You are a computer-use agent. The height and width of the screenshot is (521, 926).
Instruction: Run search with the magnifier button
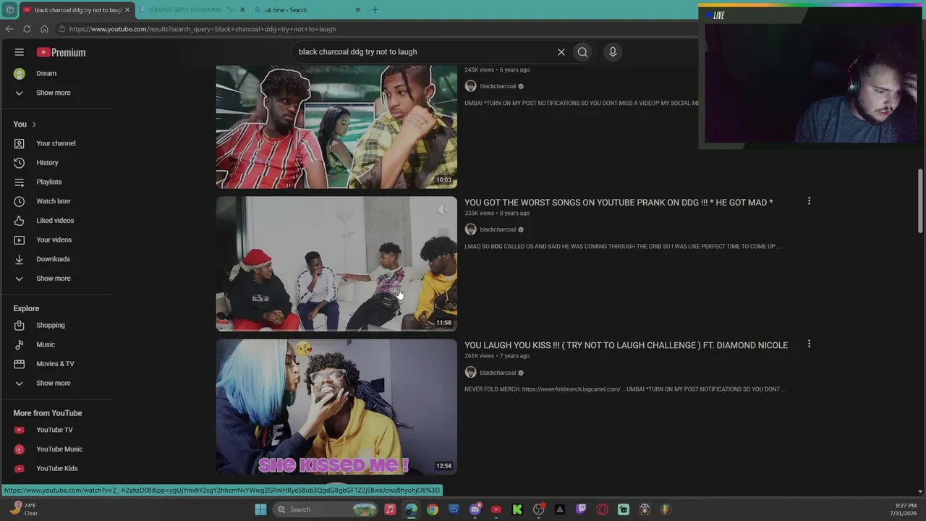582,52
